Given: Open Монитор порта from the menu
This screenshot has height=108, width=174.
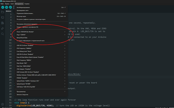Looking at the screenshot, I should coord(41,16).
